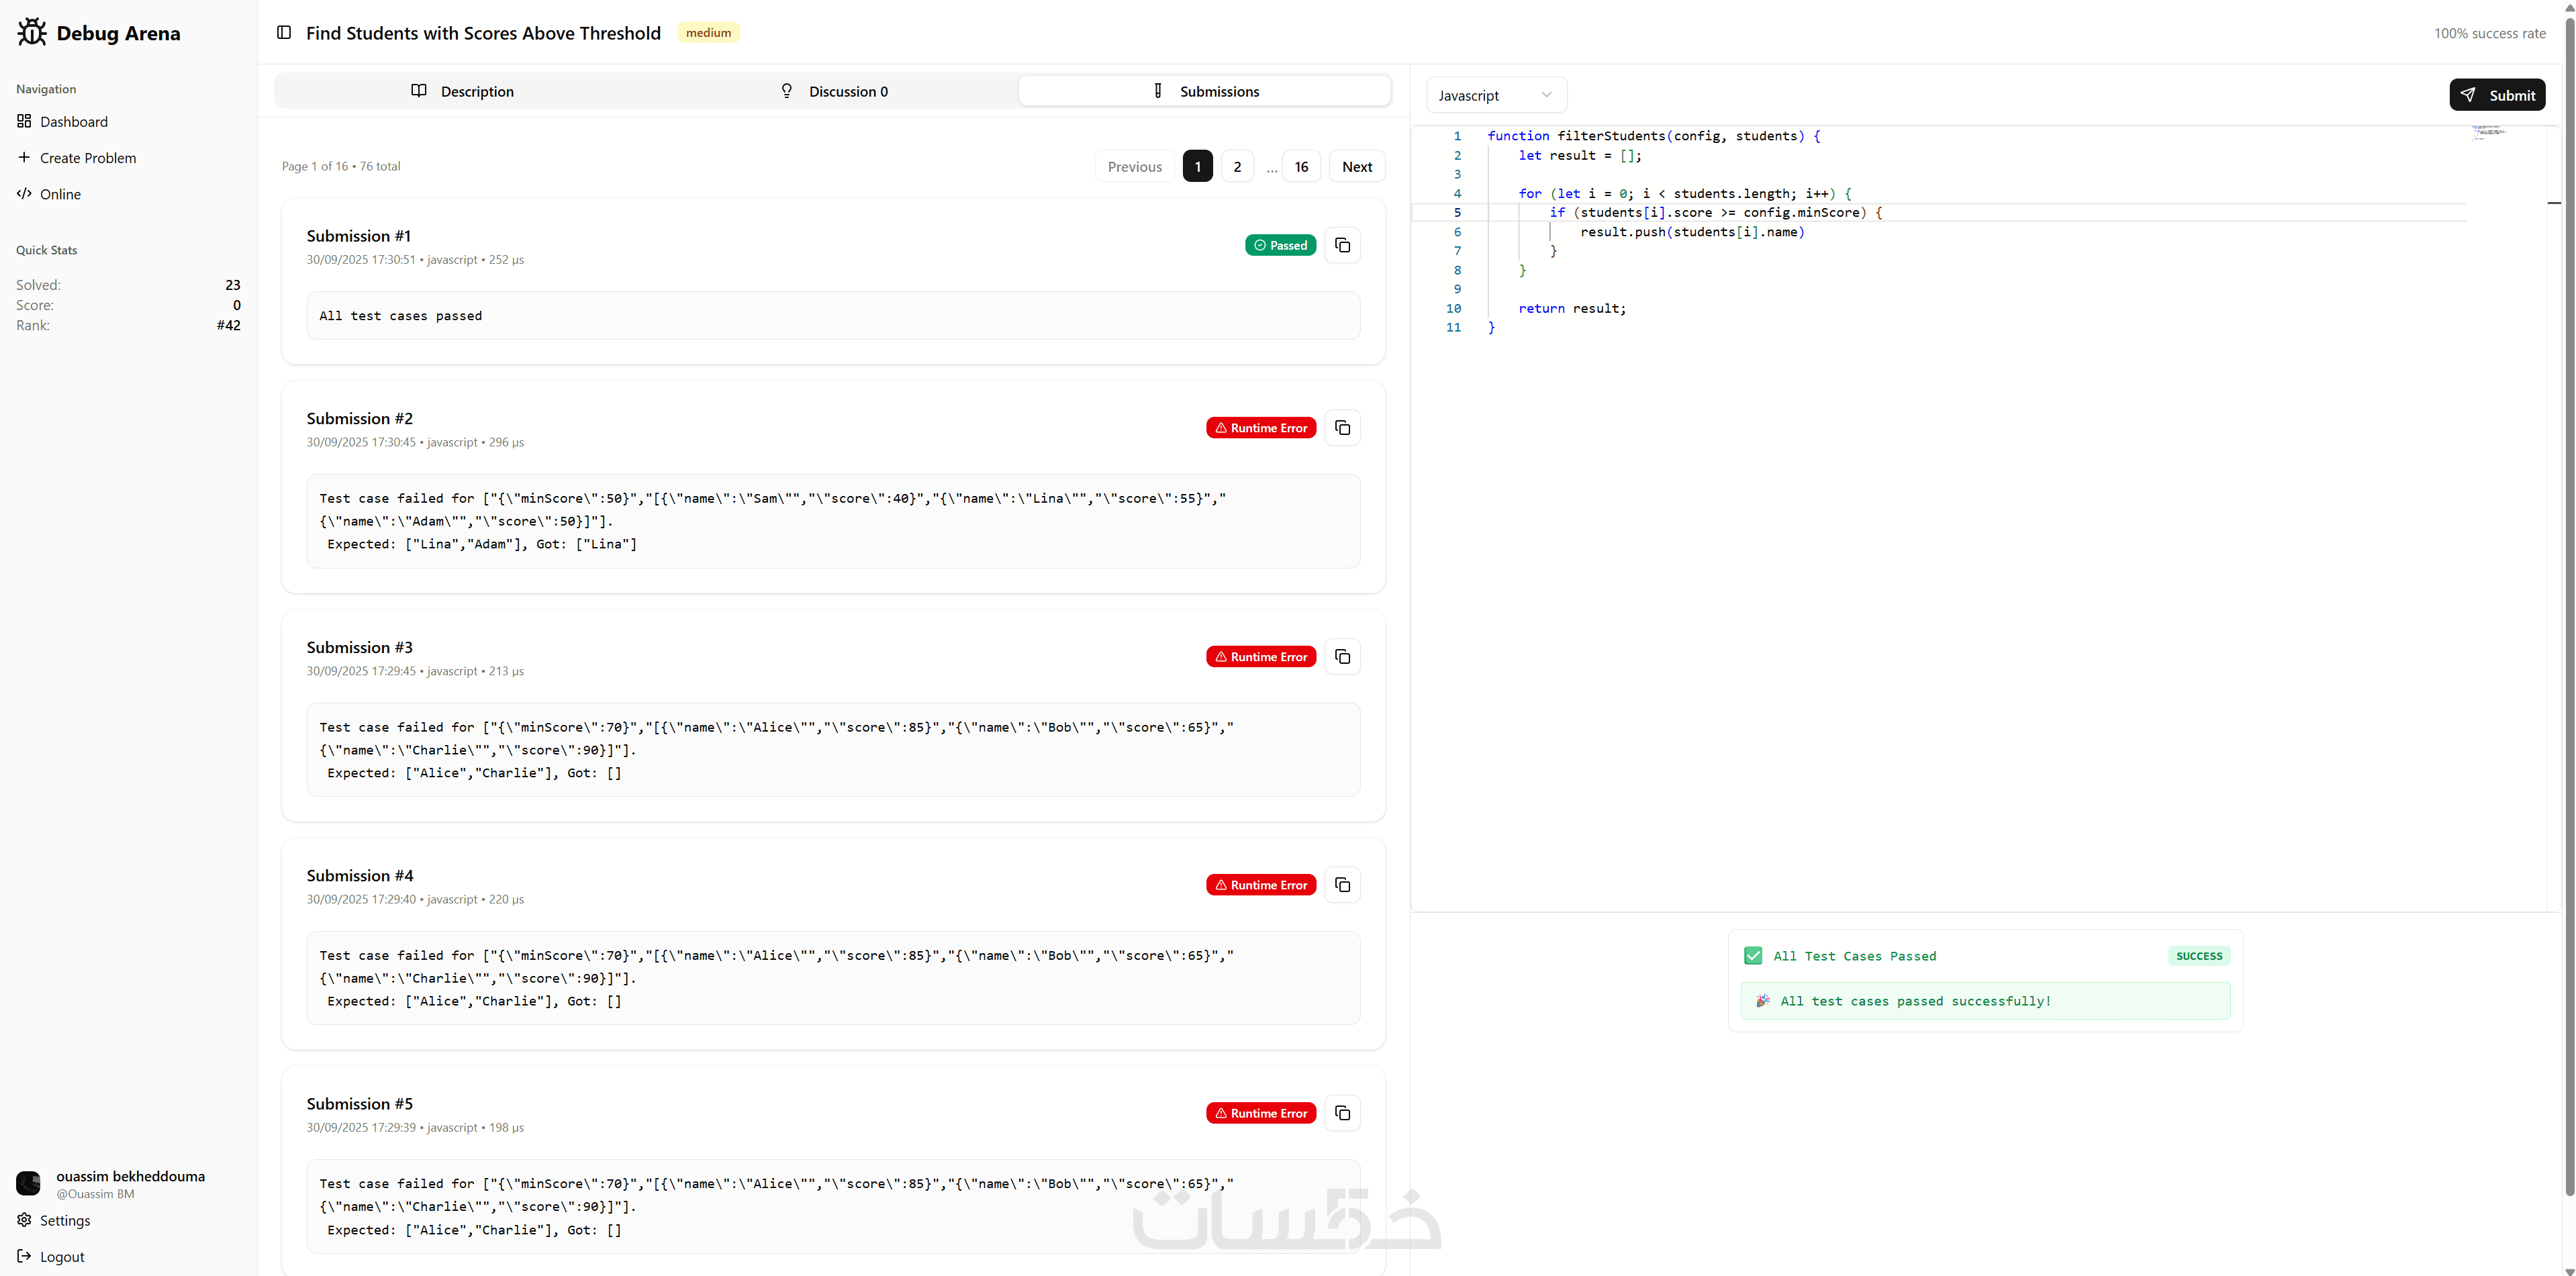Go to the Next submissions page
This screenshot has height=1276, width=2576.
click(x=1356, y=167)
